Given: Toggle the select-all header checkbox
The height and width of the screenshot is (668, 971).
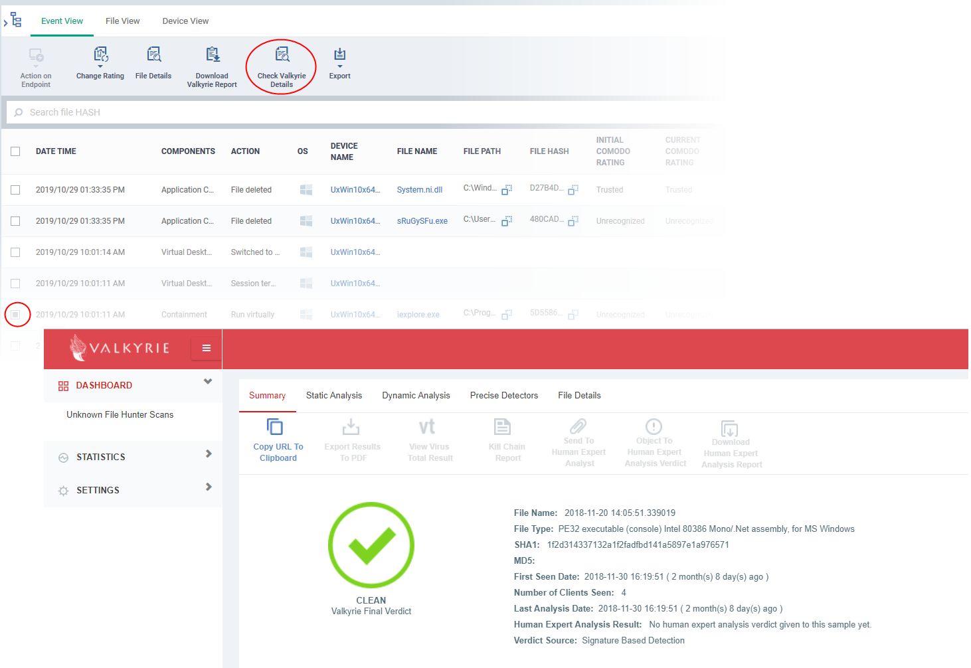Looking at the screenshot, I should tap(15, 151).
